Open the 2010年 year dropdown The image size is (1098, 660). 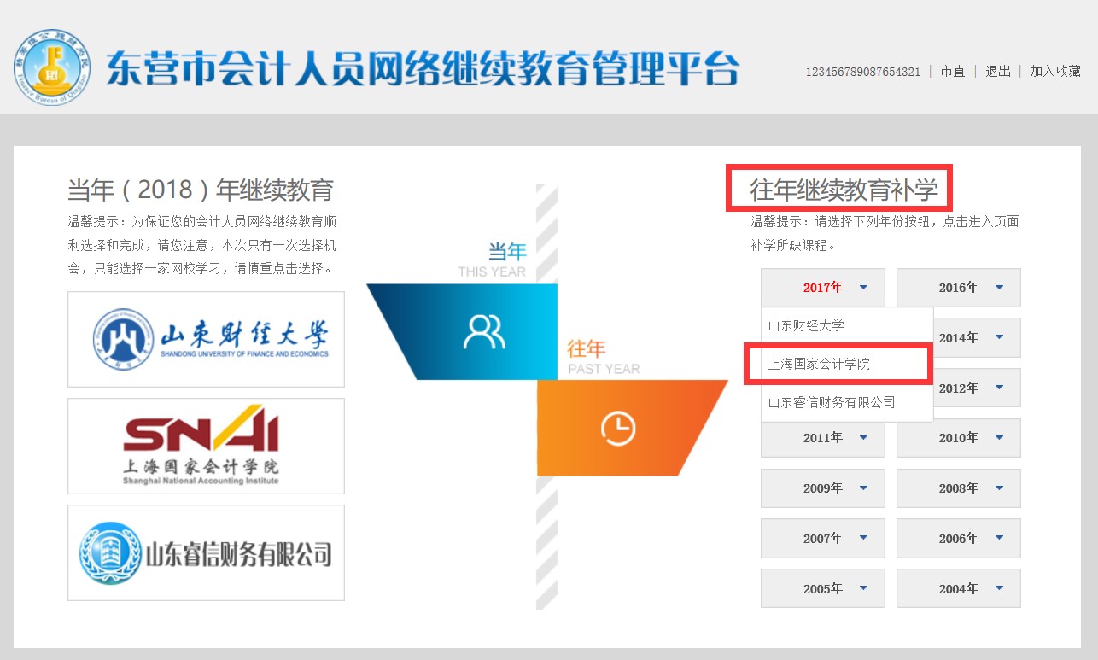pyautogui.click(x=959, y=438)
